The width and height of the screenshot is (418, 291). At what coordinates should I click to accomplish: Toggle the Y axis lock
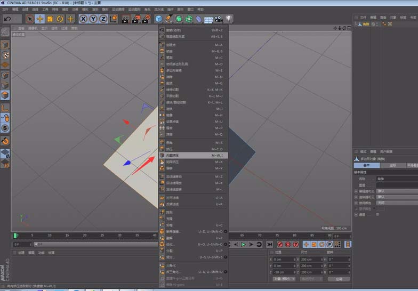tap(93, 19)
